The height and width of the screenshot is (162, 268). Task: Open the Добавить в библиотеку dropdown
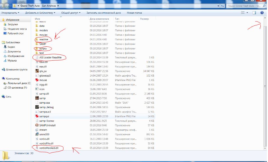(40, 13)
